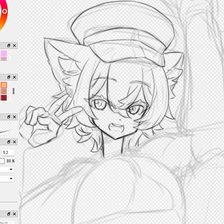The height and width of the screenshot is (224, 224).
Task: Float the panel containing the 5.2 size field
Action: (x=9, y=142)
